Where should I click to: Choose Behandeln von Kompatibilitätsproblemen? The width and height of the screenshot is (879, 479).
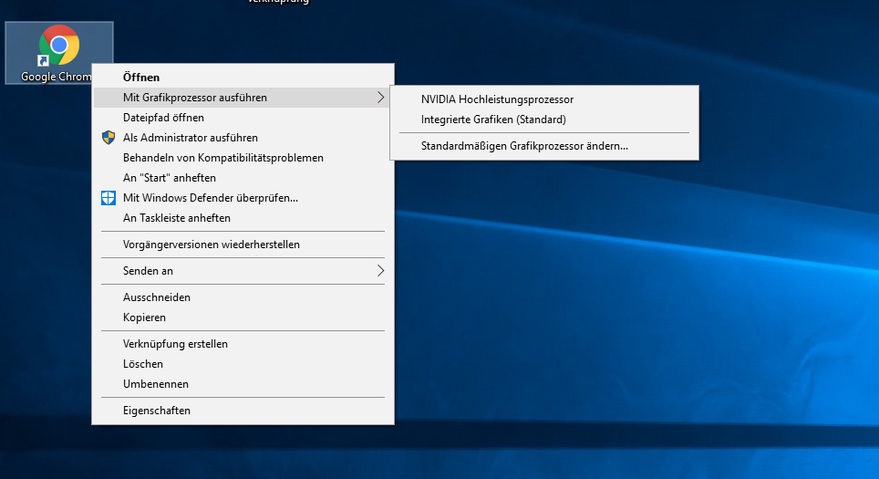[243, 158]
